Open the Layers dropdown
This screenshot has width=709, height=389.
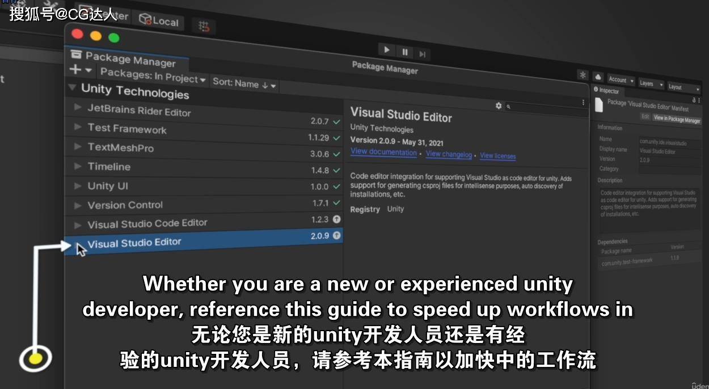(651, 83)
